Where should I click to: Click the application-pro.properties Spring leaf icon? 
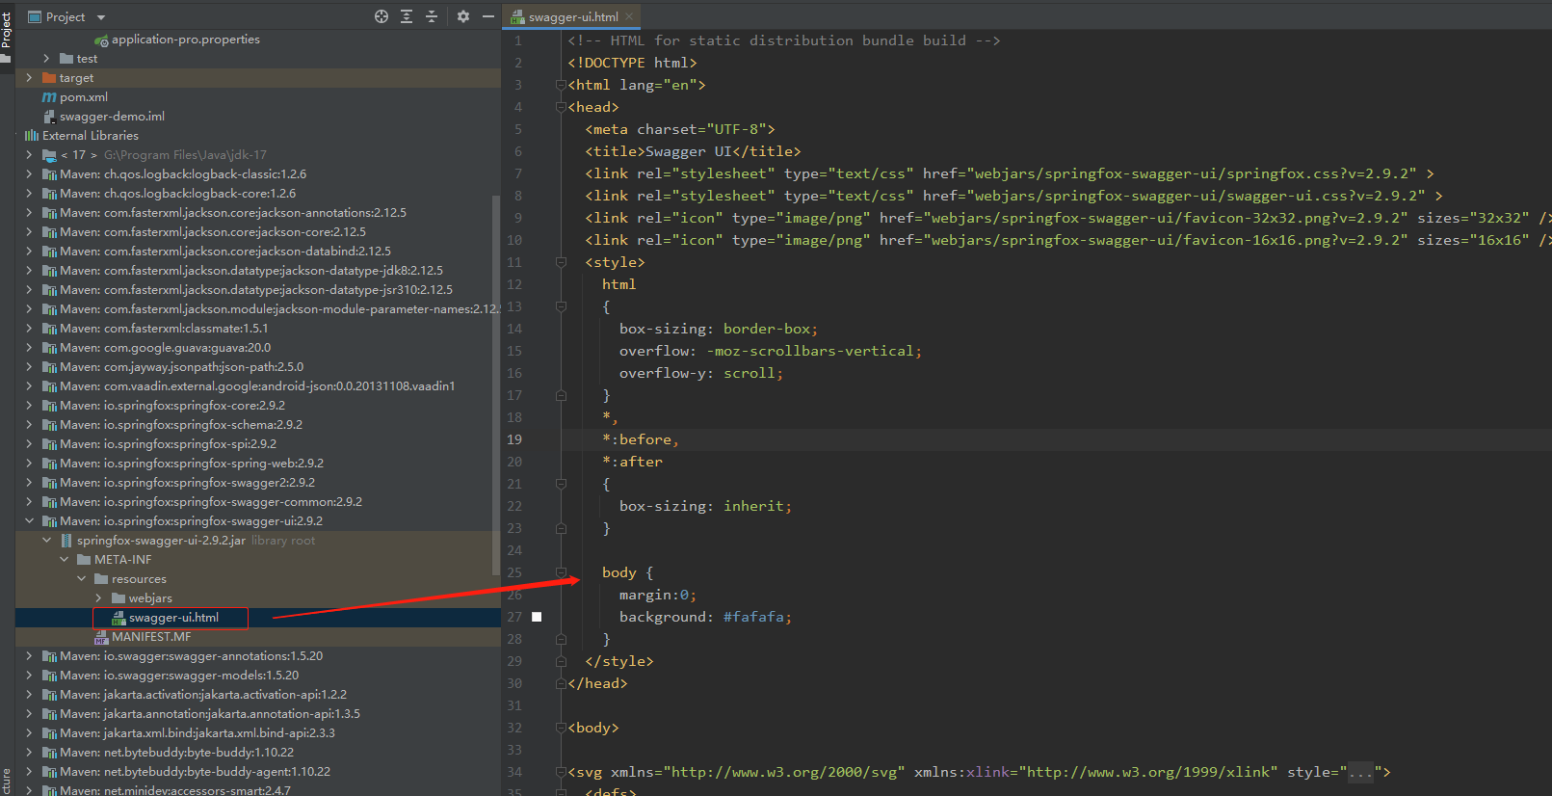click(x=101, y=40)
